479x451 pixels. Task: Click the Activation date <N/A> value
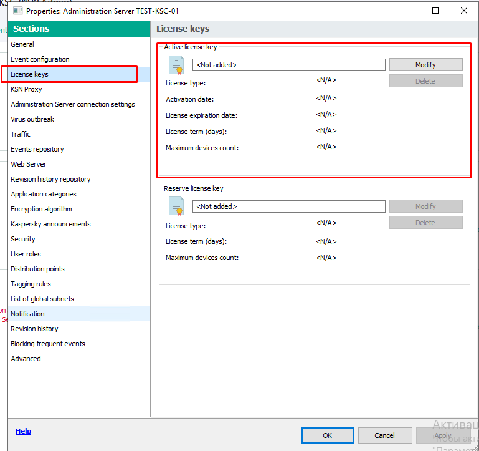pyautogui.click(x=326, y=98)
